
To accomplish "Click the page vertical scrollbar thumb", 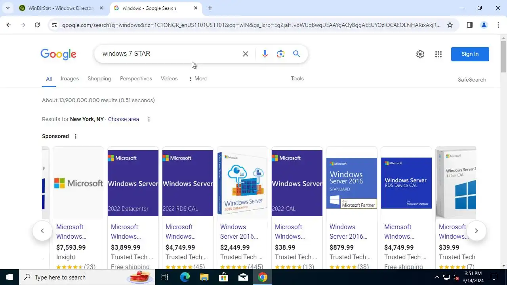I will tap(503, 57).
